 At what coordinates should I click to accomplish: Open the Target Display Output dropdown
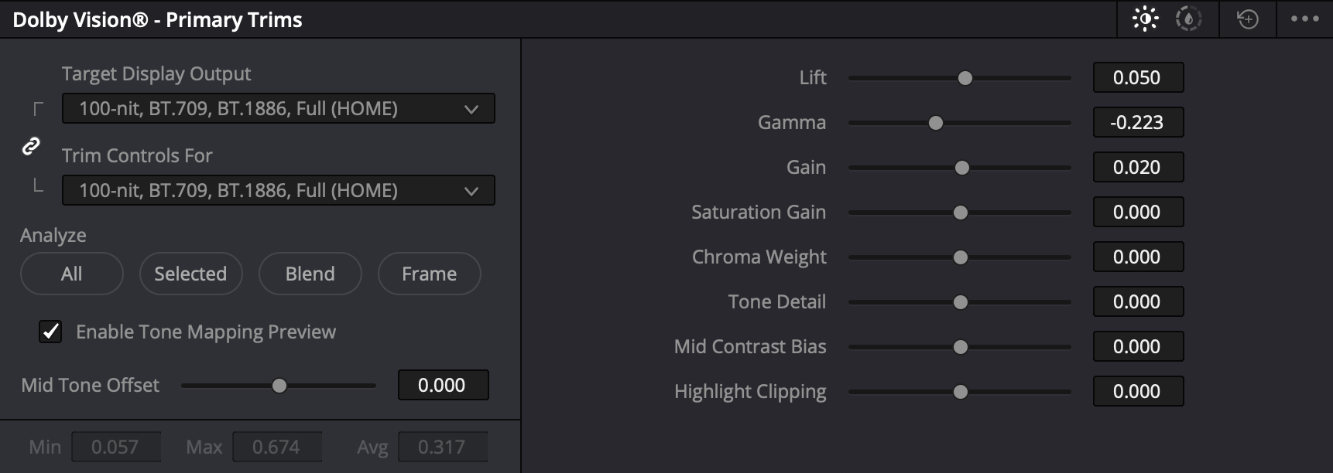click(278, 109)
